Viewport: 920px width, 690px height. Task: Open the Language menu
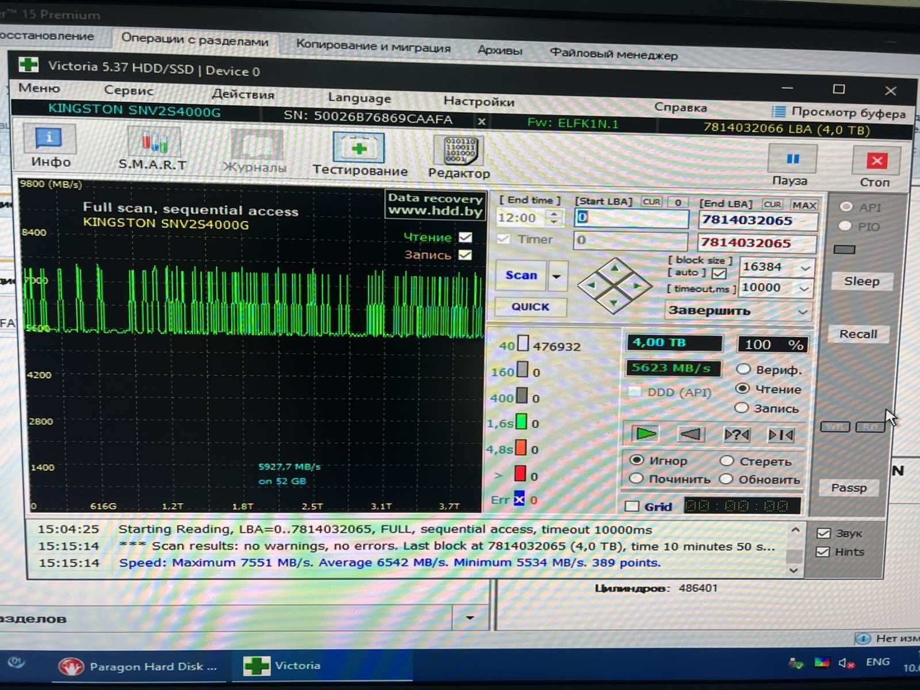[359, 98]
